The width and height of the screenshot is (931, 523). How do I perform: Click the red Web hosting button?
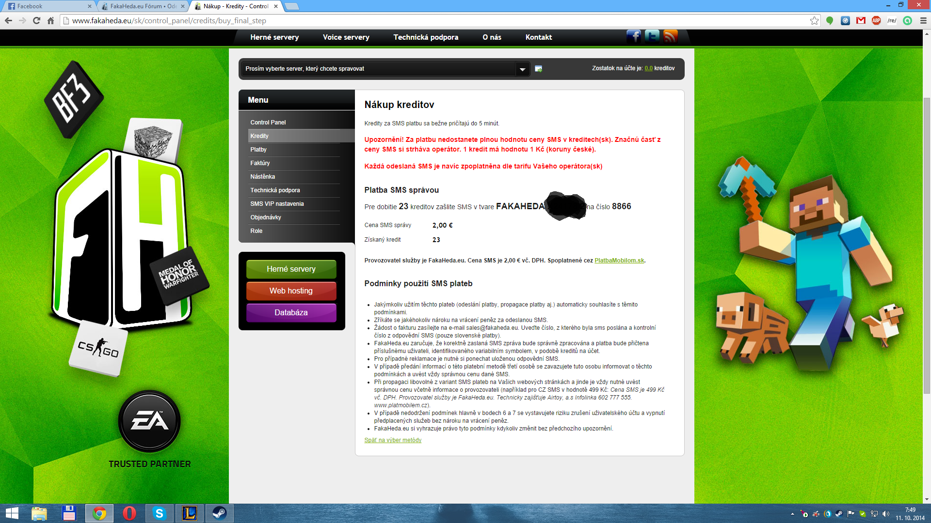point(291,291)
